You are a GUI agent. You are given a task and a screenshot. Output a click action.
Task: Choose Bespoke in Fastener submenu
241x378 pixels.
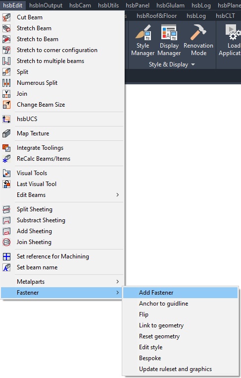[180, 358]
